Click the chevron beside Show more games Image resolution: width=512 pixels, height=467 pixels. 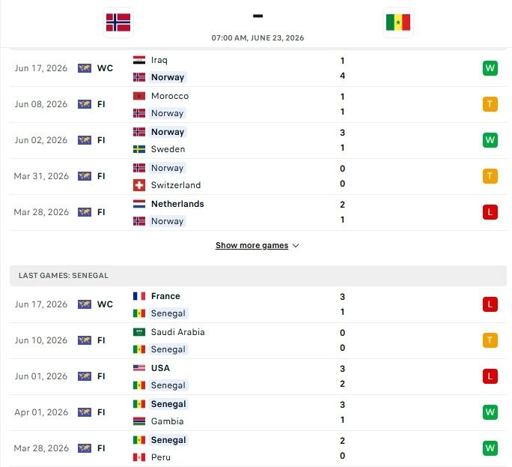pyautogui.click(x=296, y=246)
